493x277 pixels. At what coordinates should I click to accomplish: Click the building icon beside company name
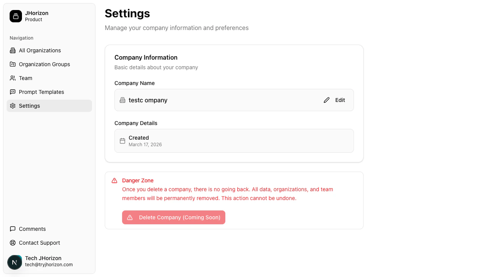point(122,100)
